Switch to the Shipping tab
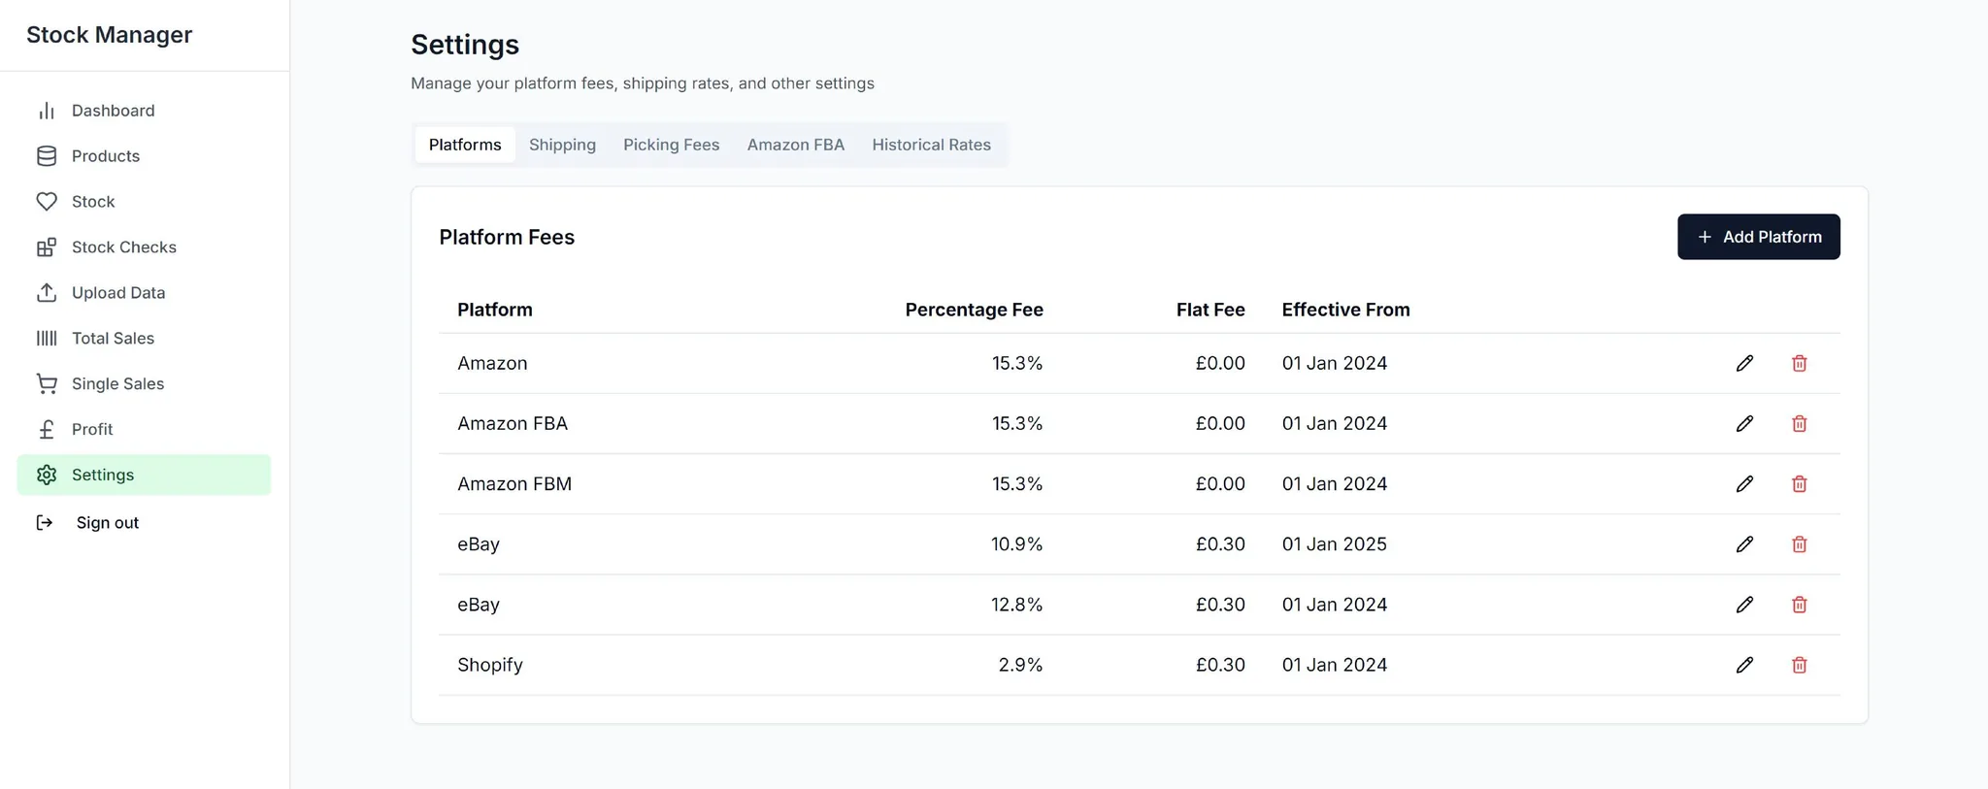The width and height of the screenshot is (1988, 789). (x=562, y=145)
